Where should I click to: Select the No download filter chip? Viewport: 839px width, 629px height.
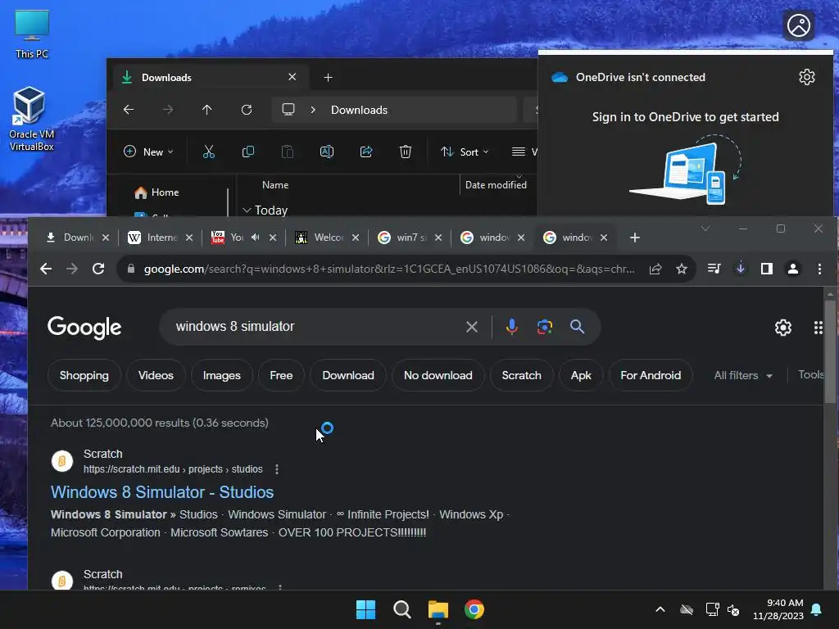(x=438, y=375)
